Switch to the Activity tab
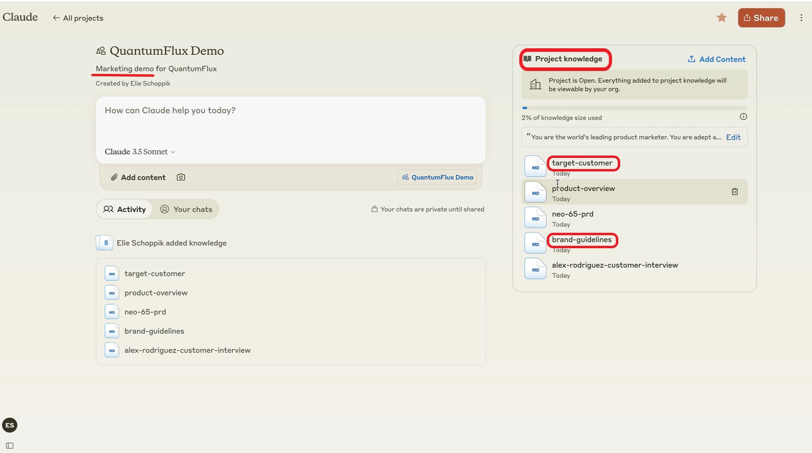Viewport: 812px width, 453px height. pos(125,209)
